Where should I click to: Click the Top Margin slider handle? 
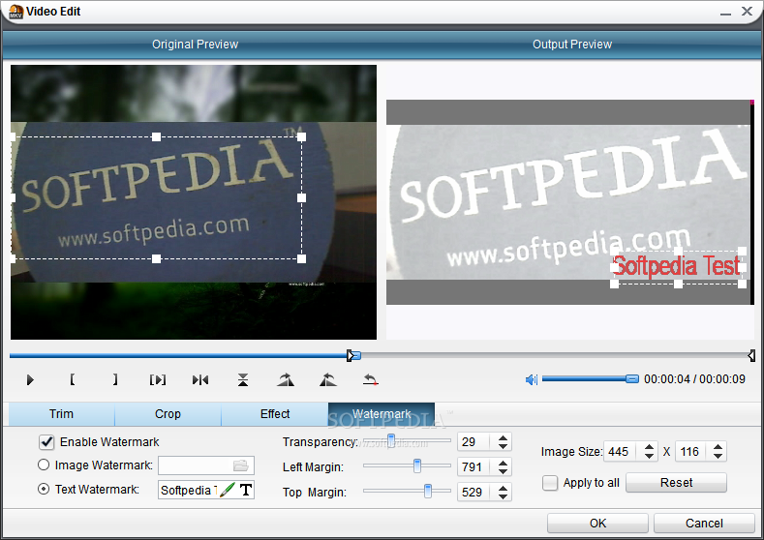[x=428, y=492]
